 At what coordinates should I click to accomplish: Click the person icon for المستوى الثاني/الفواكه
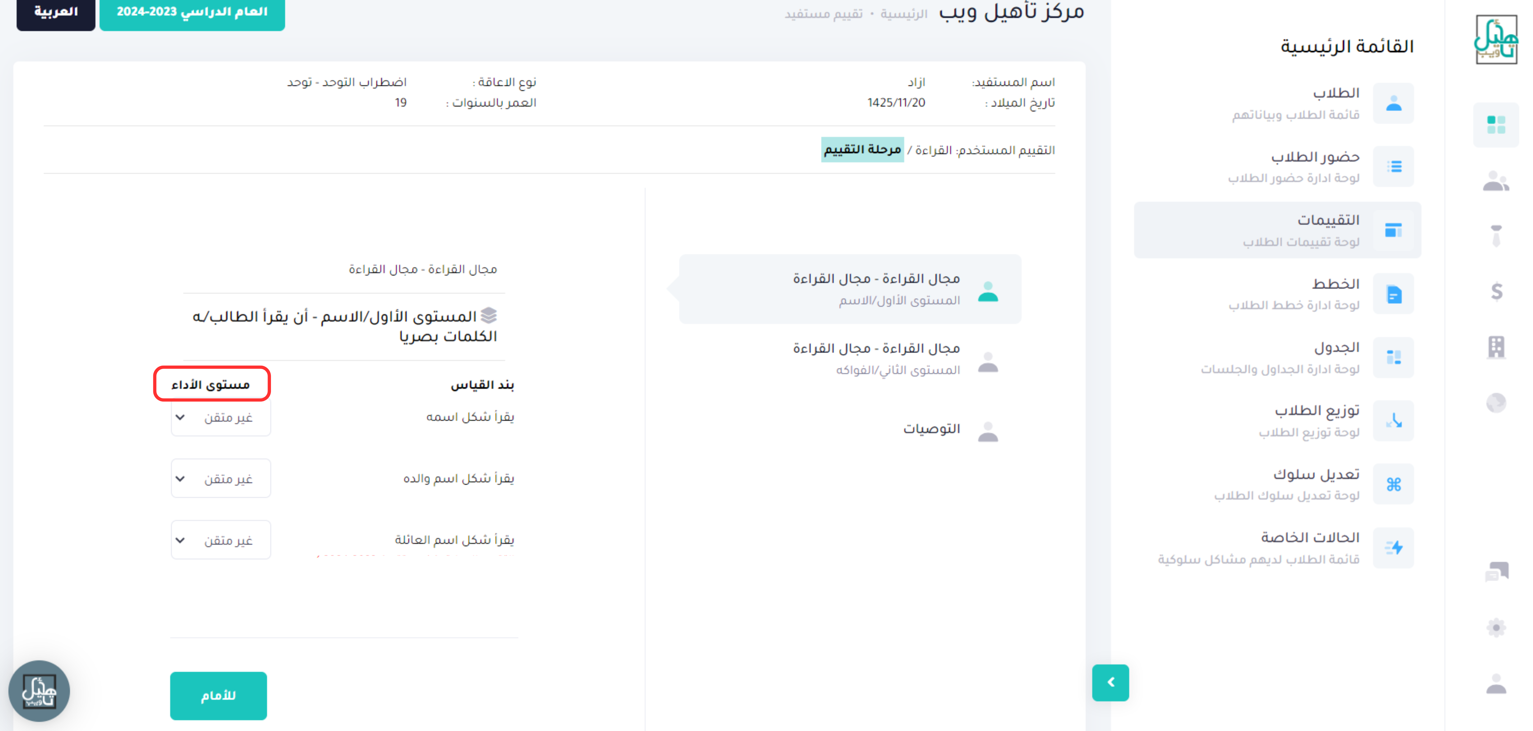988,362
